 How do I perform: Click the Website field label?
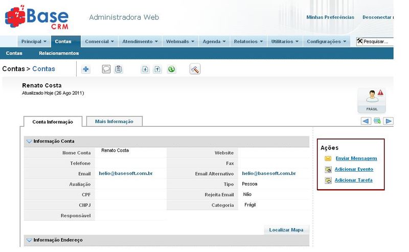(224, 153)
